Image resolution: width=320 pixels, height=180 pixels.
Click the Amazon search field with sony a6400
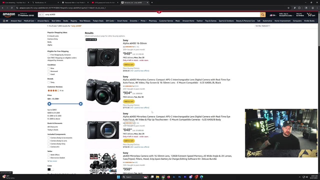point(152,14)
